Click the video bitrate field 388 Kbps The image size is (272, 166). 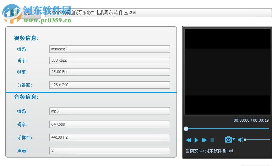pyautogui.click(x=110, y=60)
